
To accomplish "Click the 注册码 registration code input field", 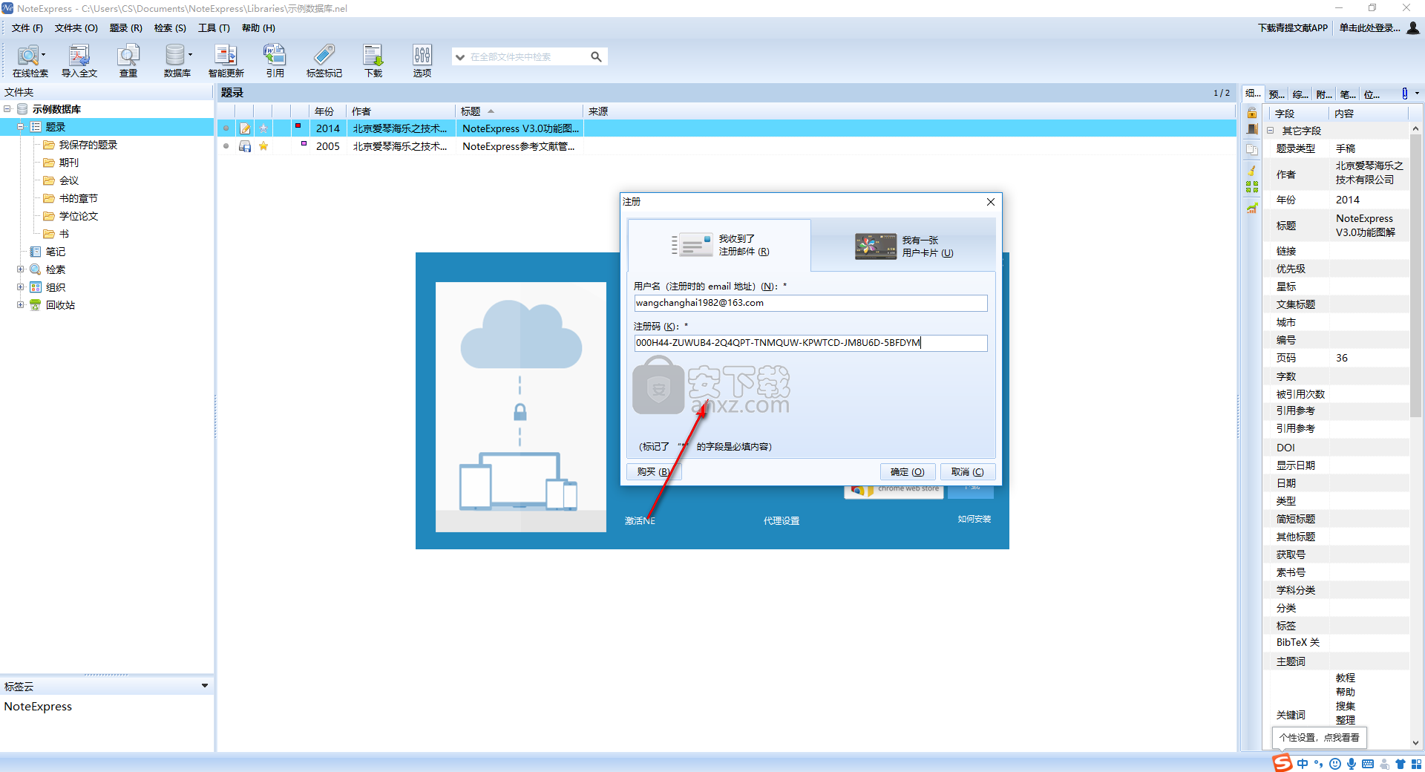I will tap(810, 343).
